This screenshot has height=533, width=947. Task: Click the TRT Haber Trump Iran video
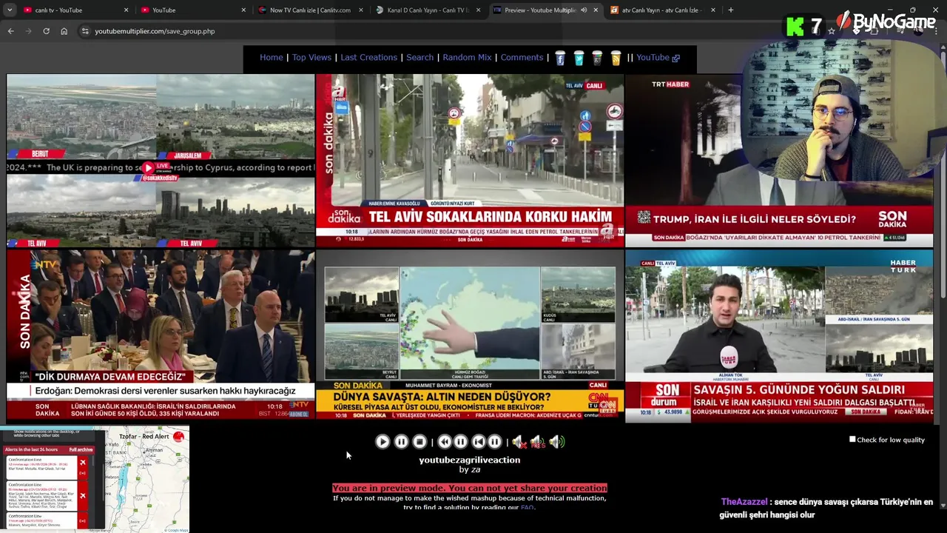779,161
